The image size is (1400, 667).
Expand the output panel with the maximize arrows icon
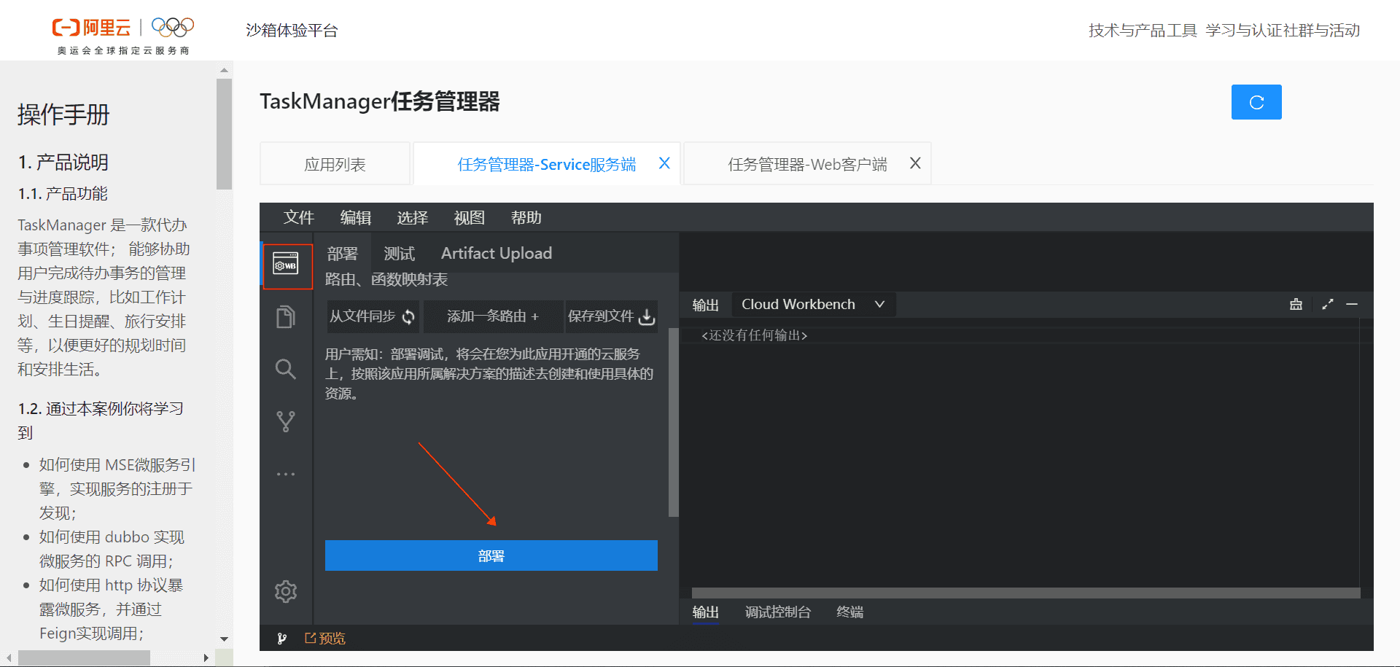(1327, 304)
